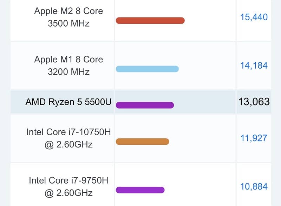Select the Apple M2 8 Core label
The image size is (281, 206).
tap(68, 11)
